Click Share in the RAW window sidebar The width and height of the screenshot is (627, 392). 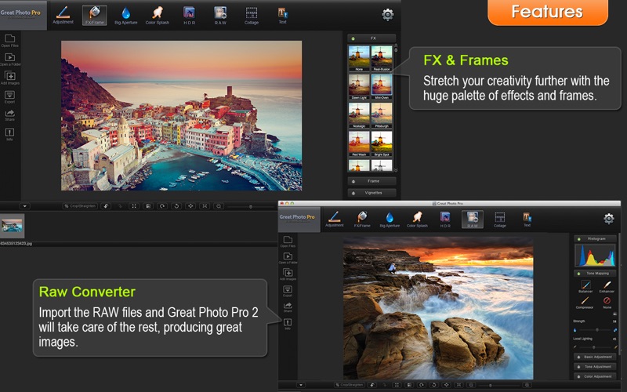tap(288, 307)
